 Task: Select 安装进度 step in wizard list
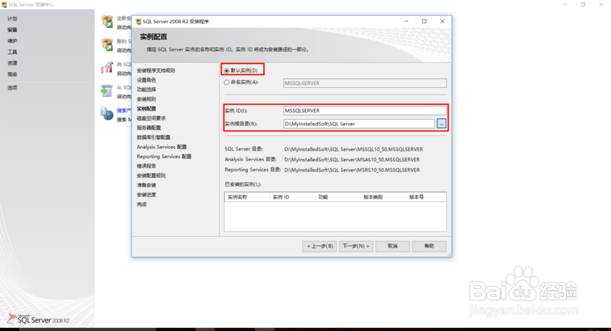146,194
